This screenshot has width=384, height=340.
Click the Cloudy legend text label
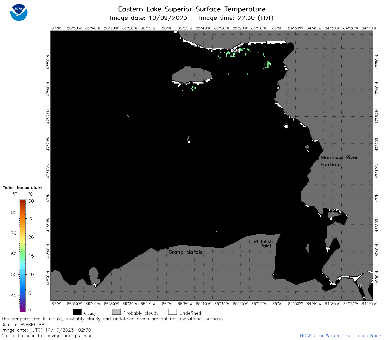pyautogui.click(x=90, y=313)
